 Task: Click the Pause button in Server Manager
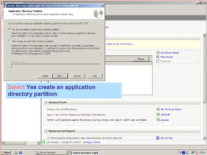[141, 59]
